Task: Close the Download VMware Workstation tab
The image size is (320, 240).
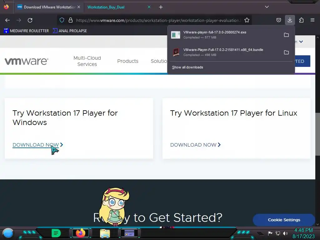Action: pyautogui.click(x=79, y=7)
